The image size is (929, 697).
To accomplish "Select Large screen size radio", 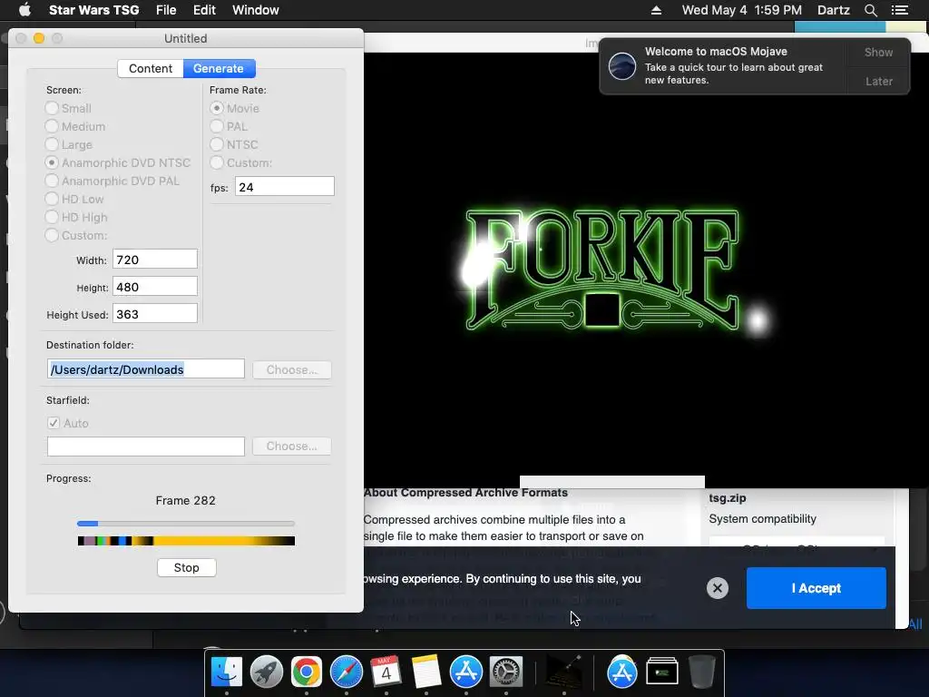I will point(52,144).
